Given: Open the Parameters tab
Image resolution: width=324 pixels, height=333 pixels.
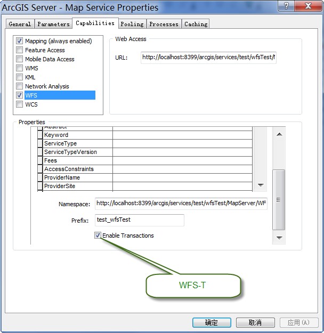Looking at the screenshot, I should click(53, 24).
